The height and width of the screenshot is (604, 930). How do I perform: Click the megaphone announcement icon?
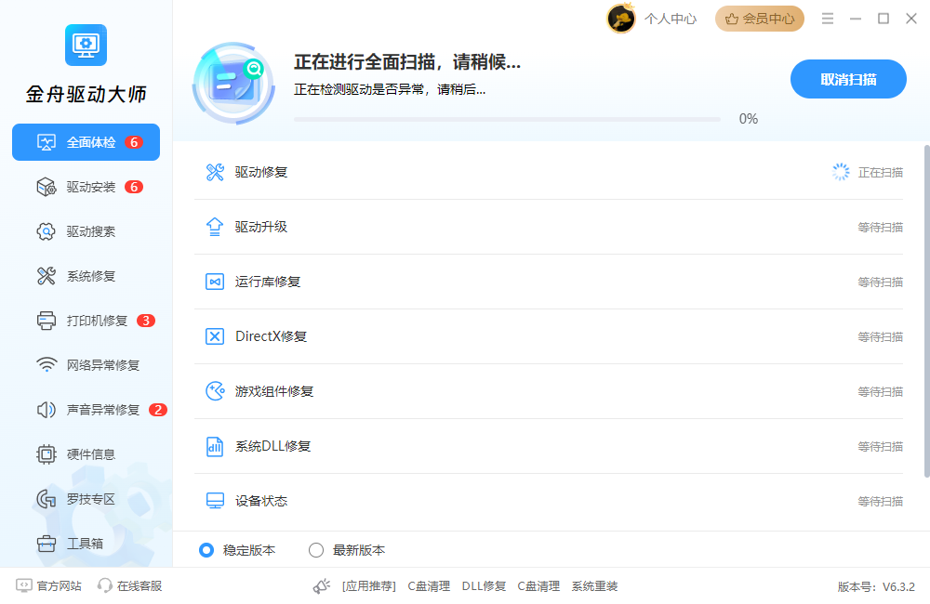click(x=322, y=586)
